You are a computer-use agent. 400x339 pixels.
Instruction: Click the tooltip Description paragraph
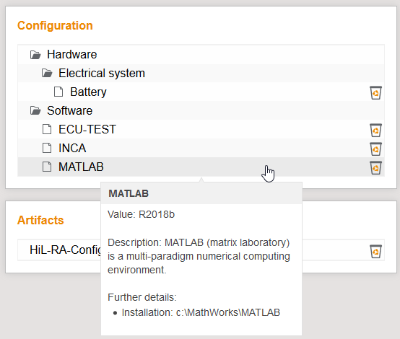(x=199, y=256)
